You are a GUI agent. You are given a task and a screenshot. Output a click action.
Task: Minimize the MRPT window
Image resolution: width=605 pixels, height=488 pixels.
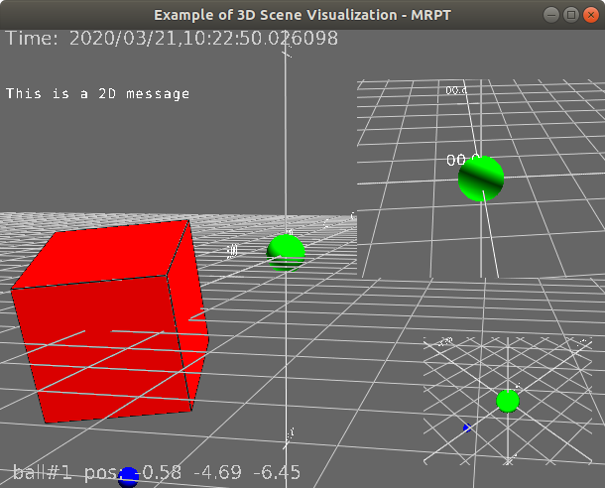(x=550, y=14)
